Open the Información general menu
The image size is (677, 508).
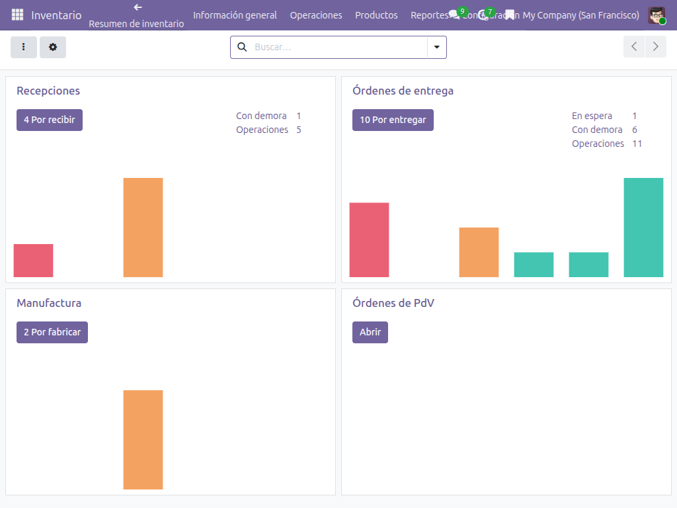235,15
